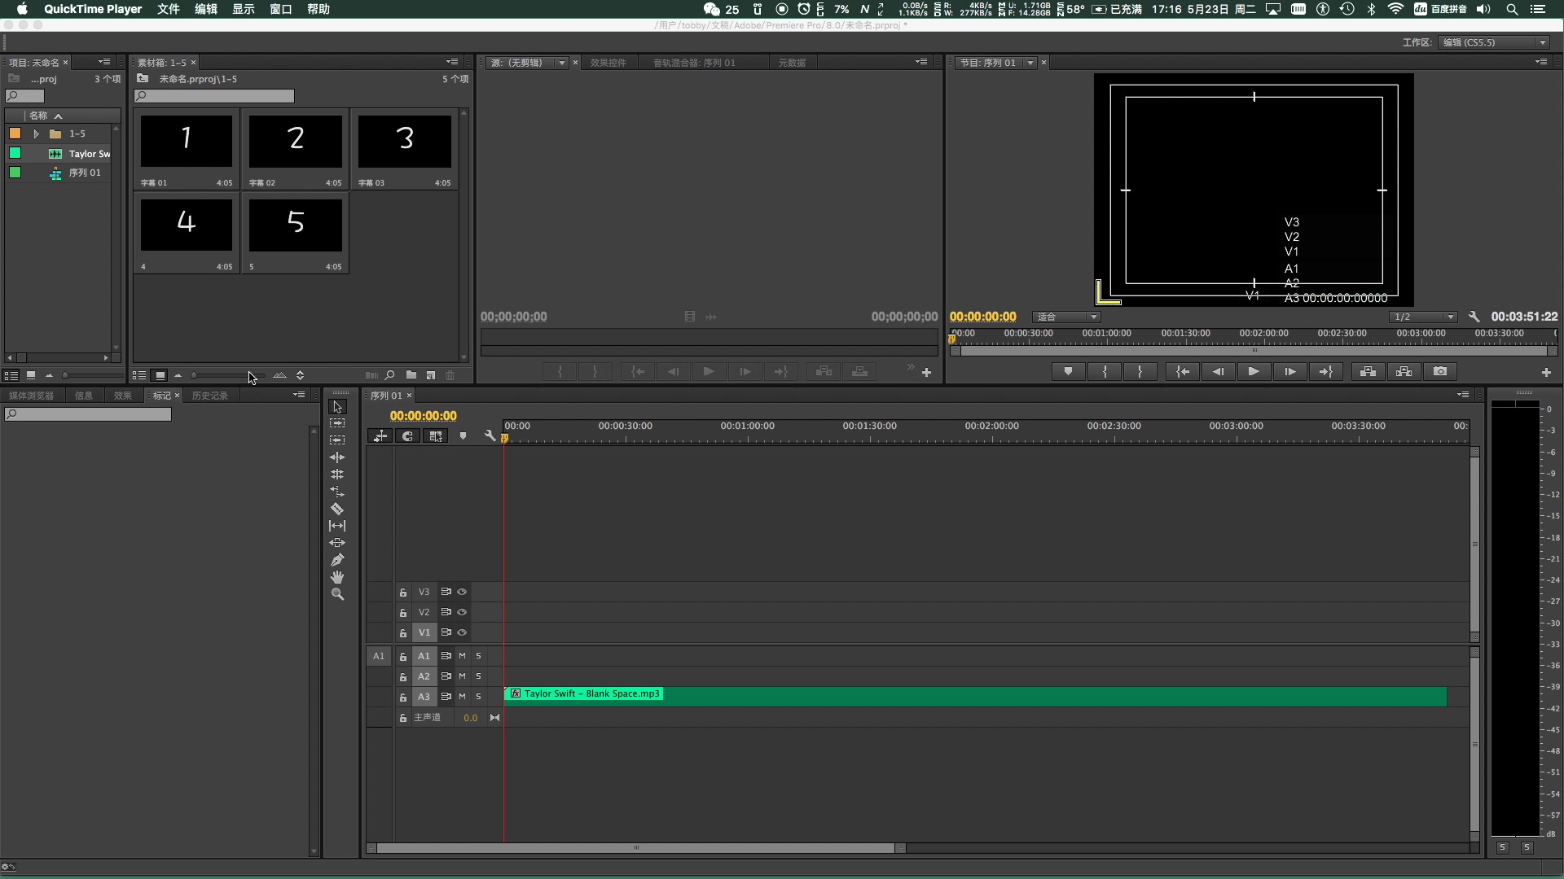
Task: Open program monitor settings wrench
Action: (1474, 317)
